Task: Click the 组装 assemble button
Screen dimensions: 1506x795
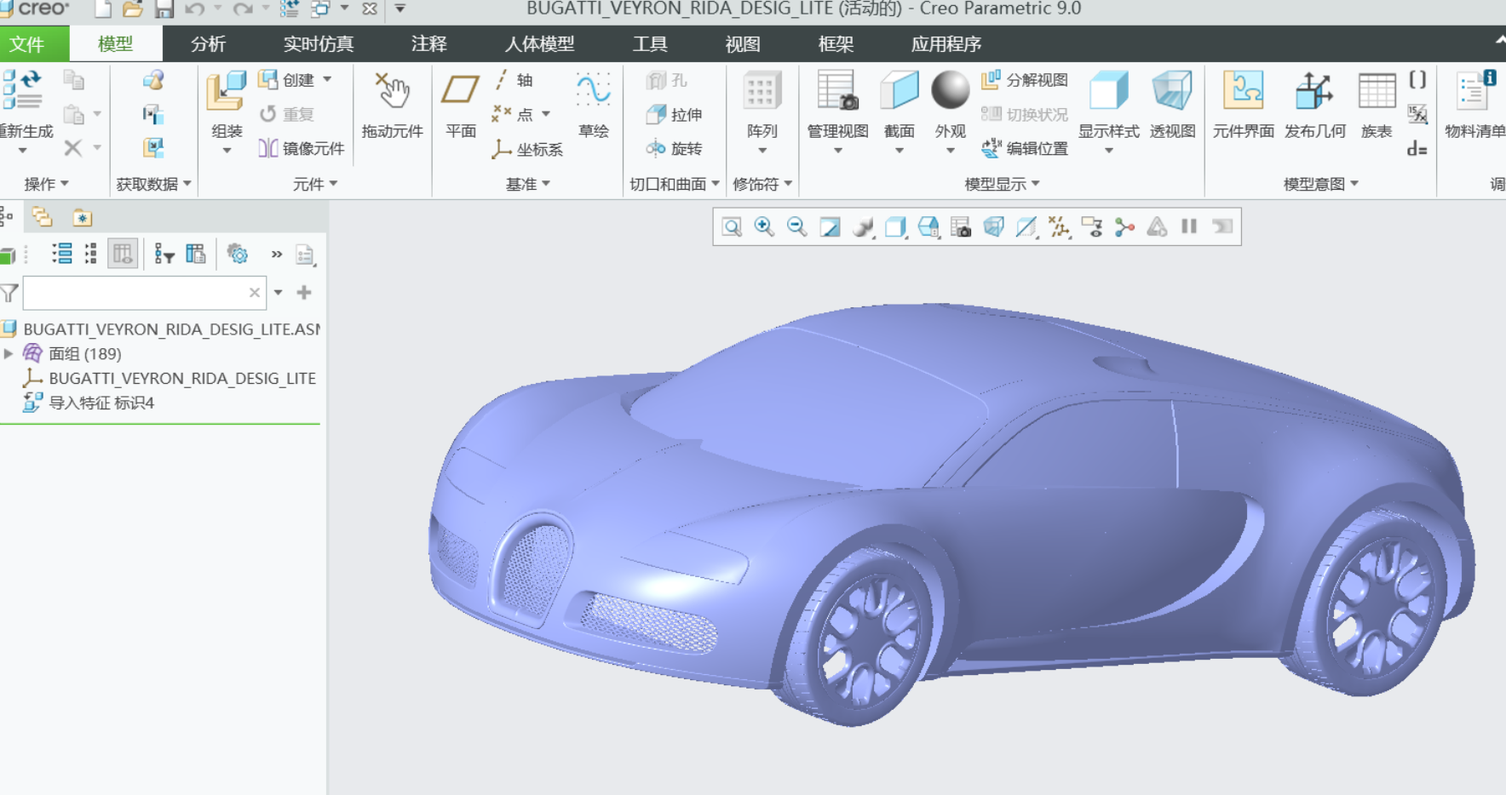Action: click(227, 102)
